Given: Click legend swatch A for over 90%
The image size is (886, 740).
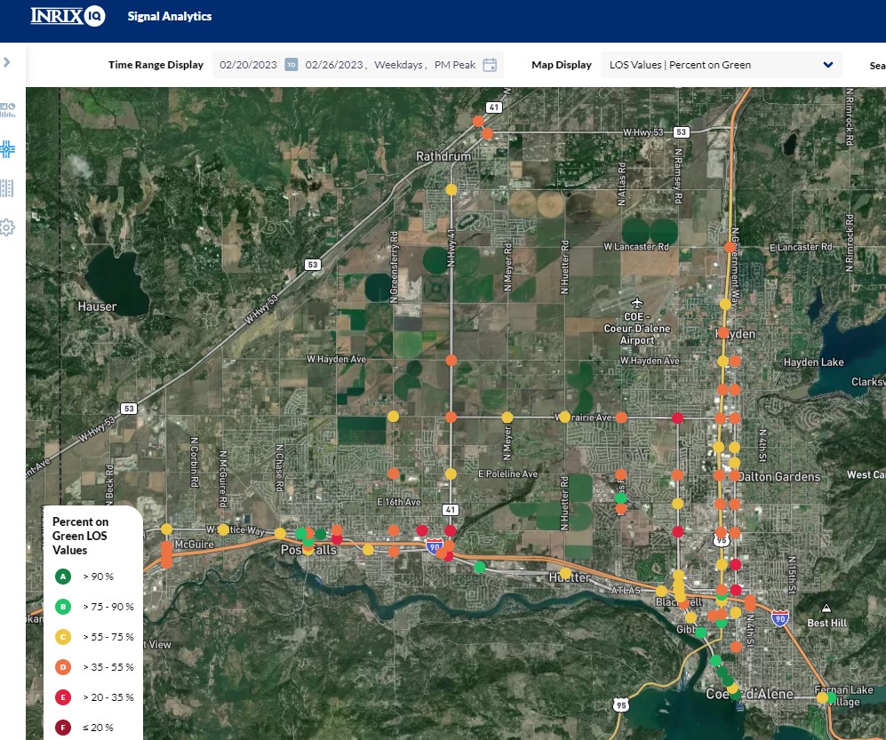Looking at the screenshot, I should [63, 577].
